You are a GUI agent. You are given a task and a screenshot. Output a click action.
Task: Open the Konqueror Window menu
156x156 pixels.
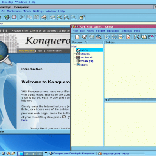point(51,11)
